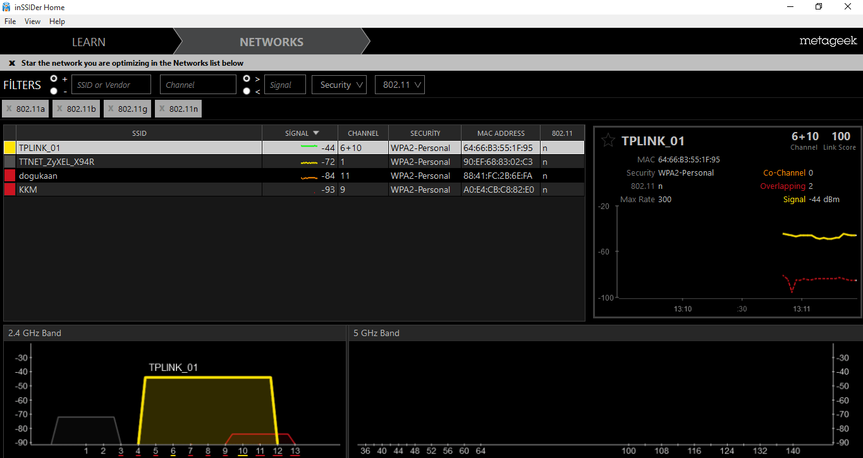Click the metageek logo
Viewport: 863px width, 458px height.
(828, 41)
